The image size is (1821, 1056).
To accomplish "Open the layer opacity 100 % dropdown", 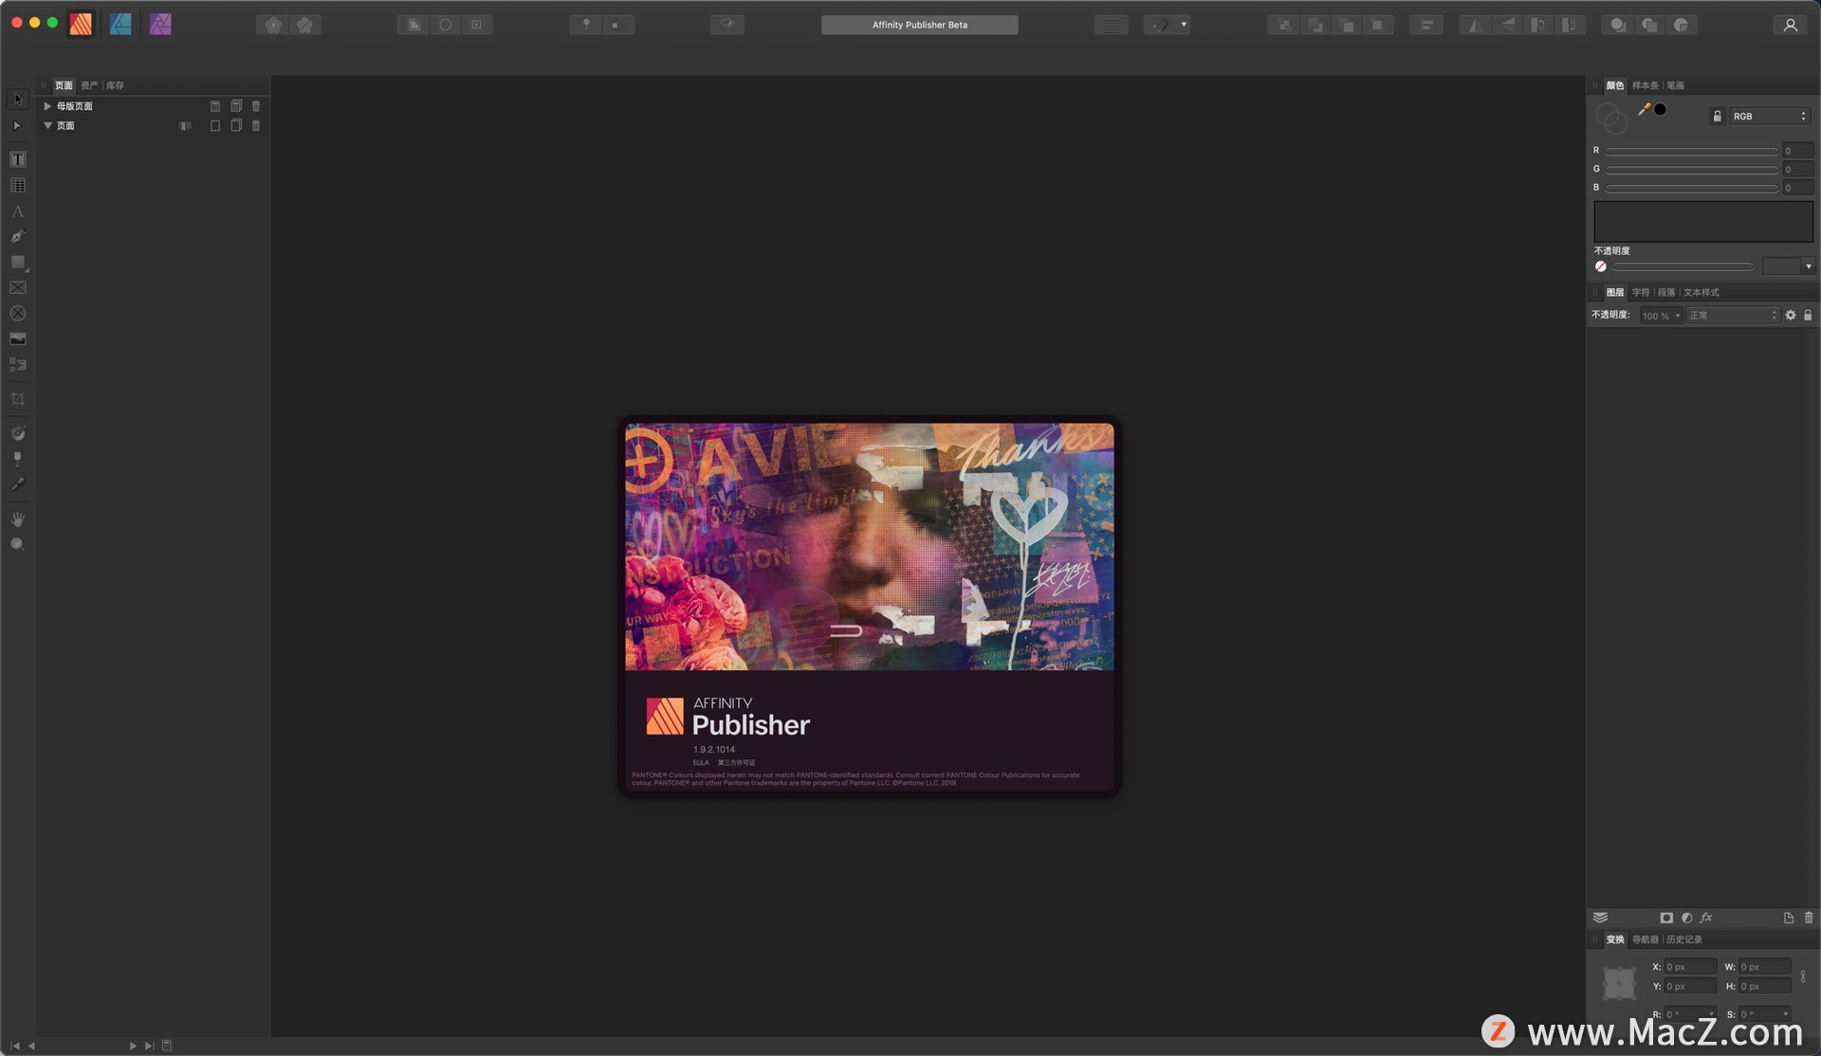I will (x=1661, y=316).
